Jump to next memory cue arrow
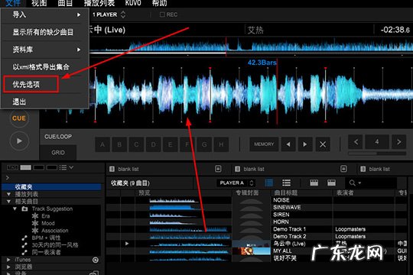This screenshot has width=413, height=275. (x=305, y=144)
